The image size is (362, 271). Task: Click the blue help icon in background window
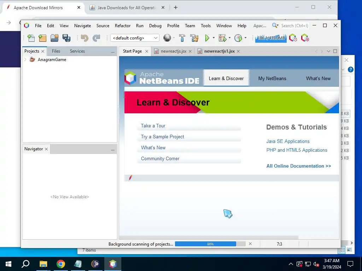point(350,70)
